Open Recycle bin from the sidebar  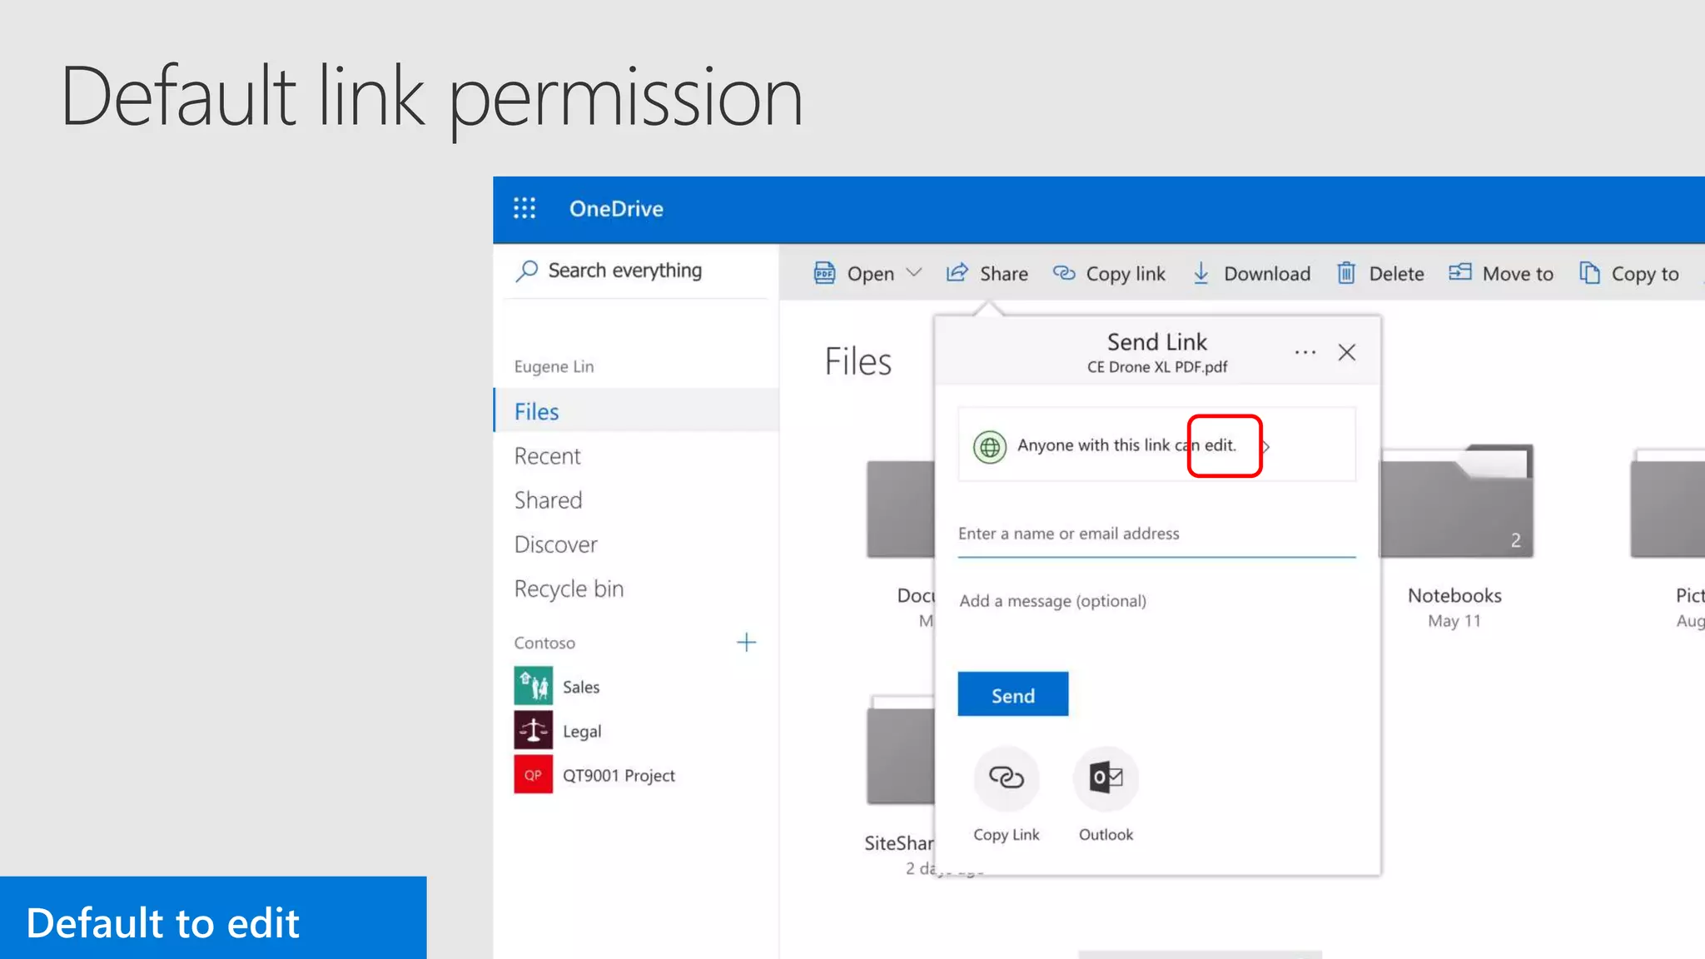coord(569,589)
